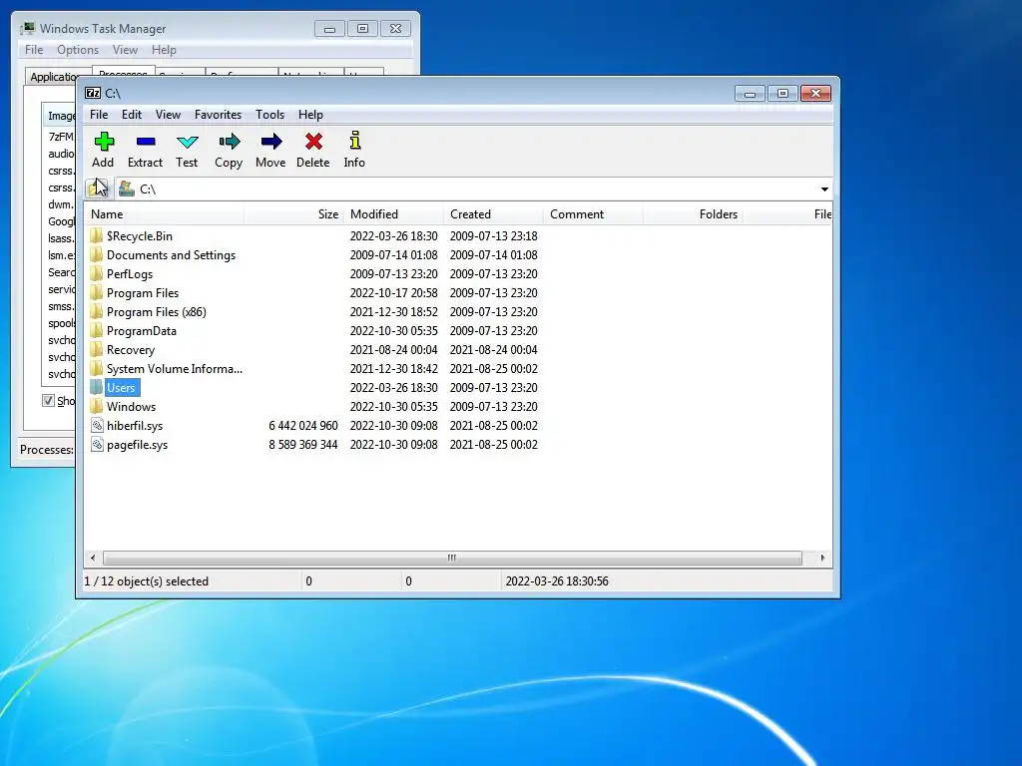Click the Copy toolbar icon
The width and height of the screenshot is (1022, 766).
click(x=229, y=142)
